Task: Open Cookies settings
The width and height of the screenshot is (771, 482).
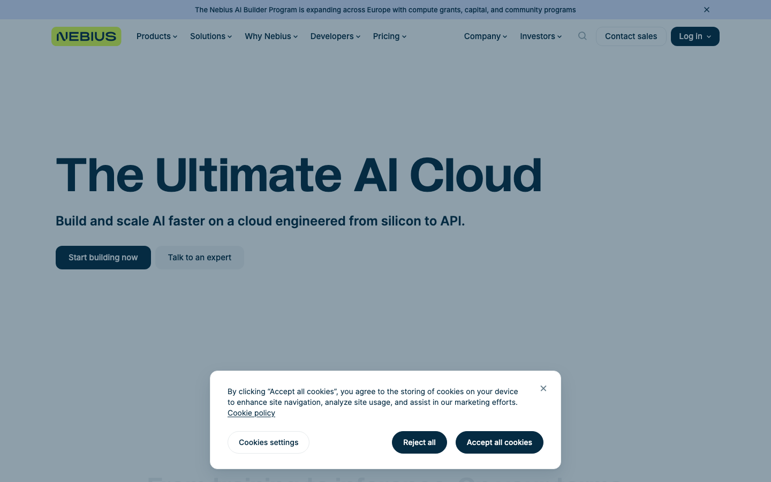Action: (x=268, y=442)
